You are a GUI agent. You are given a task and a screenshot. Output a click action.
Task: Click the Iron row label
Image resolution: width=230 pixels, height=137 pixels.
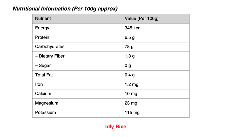click(39, 84)
